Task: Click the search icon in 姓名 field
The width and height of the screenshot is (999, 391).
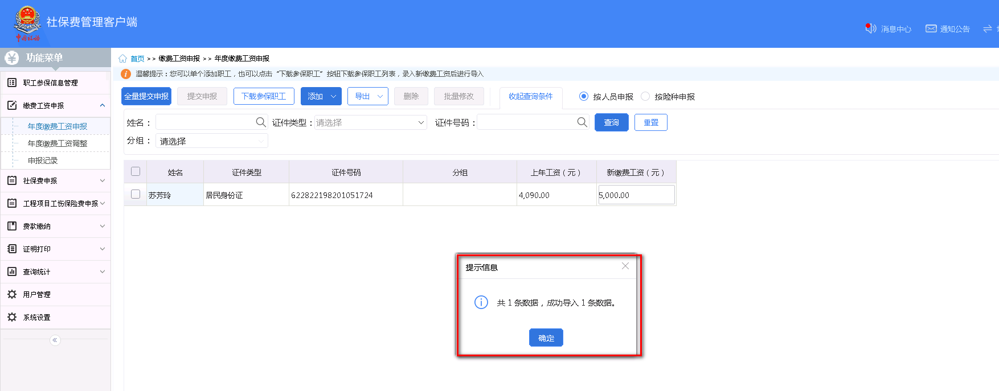Action: [260, 122]
